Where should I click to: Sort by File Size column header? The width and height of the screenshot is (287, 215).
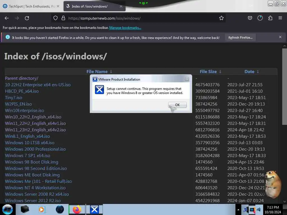tap(210, 71)
